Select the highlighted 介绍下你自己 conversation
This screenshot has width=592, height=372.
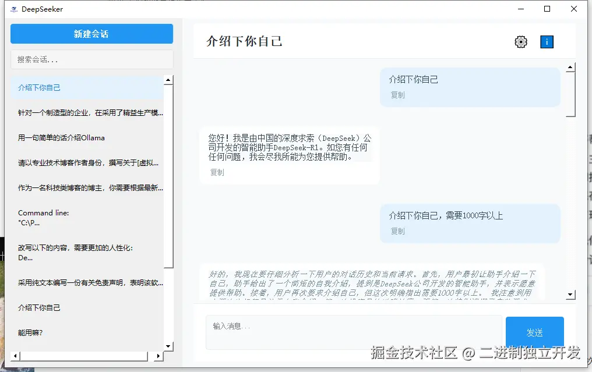pyautogui.click(x=87, y=87)
